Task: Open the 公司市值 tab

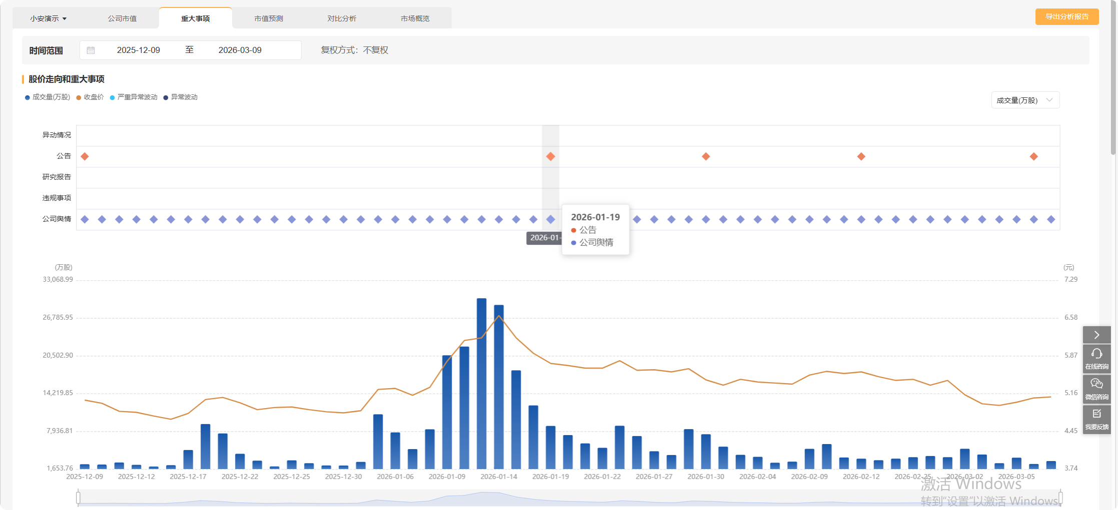Action: coord(122,18)
